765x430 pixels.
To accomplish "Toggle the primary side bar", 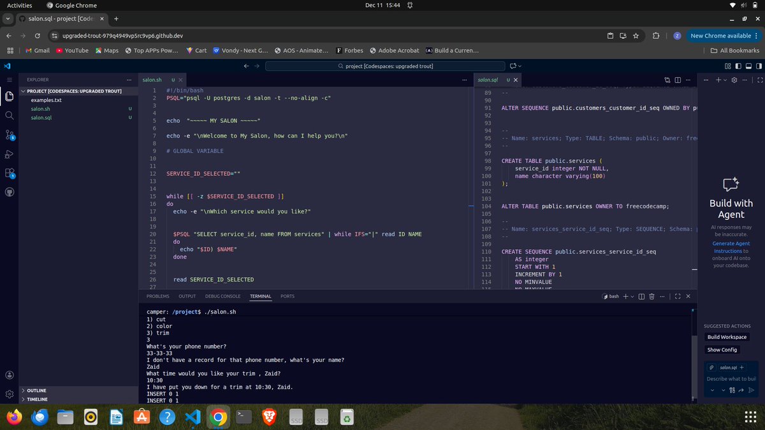I will click(x=738, y=66).
